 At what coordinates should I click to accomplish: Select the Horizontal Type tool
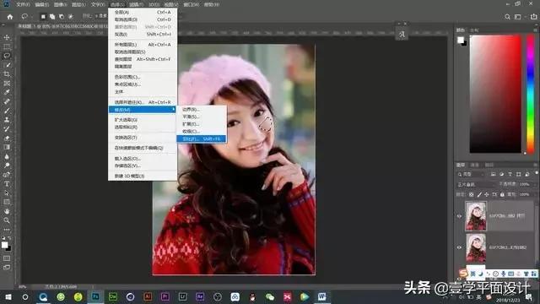tap(7, 184)
